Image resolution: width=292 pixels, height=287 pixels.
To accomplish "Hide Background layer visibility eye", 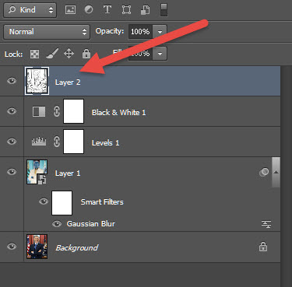I will click(12, 247).
